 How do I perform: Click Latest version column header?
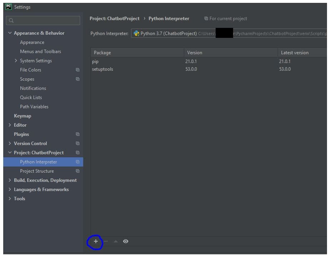[302, 52]
